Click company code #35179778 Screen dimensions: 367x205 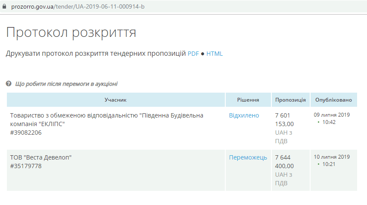pos(26,166)
